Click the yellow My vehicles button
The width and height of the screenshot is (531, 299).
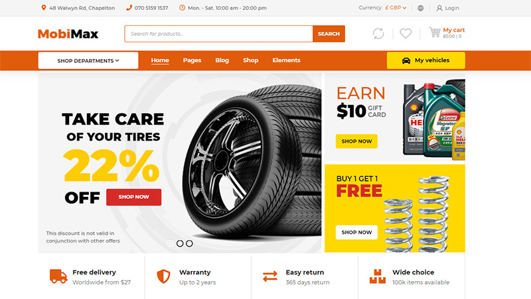pos(425,60)
